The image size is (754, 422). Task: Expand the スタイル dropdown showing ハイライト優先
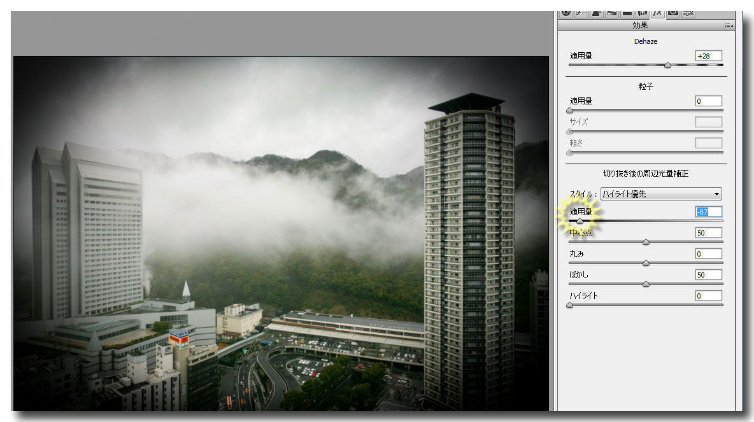[661, 194]
